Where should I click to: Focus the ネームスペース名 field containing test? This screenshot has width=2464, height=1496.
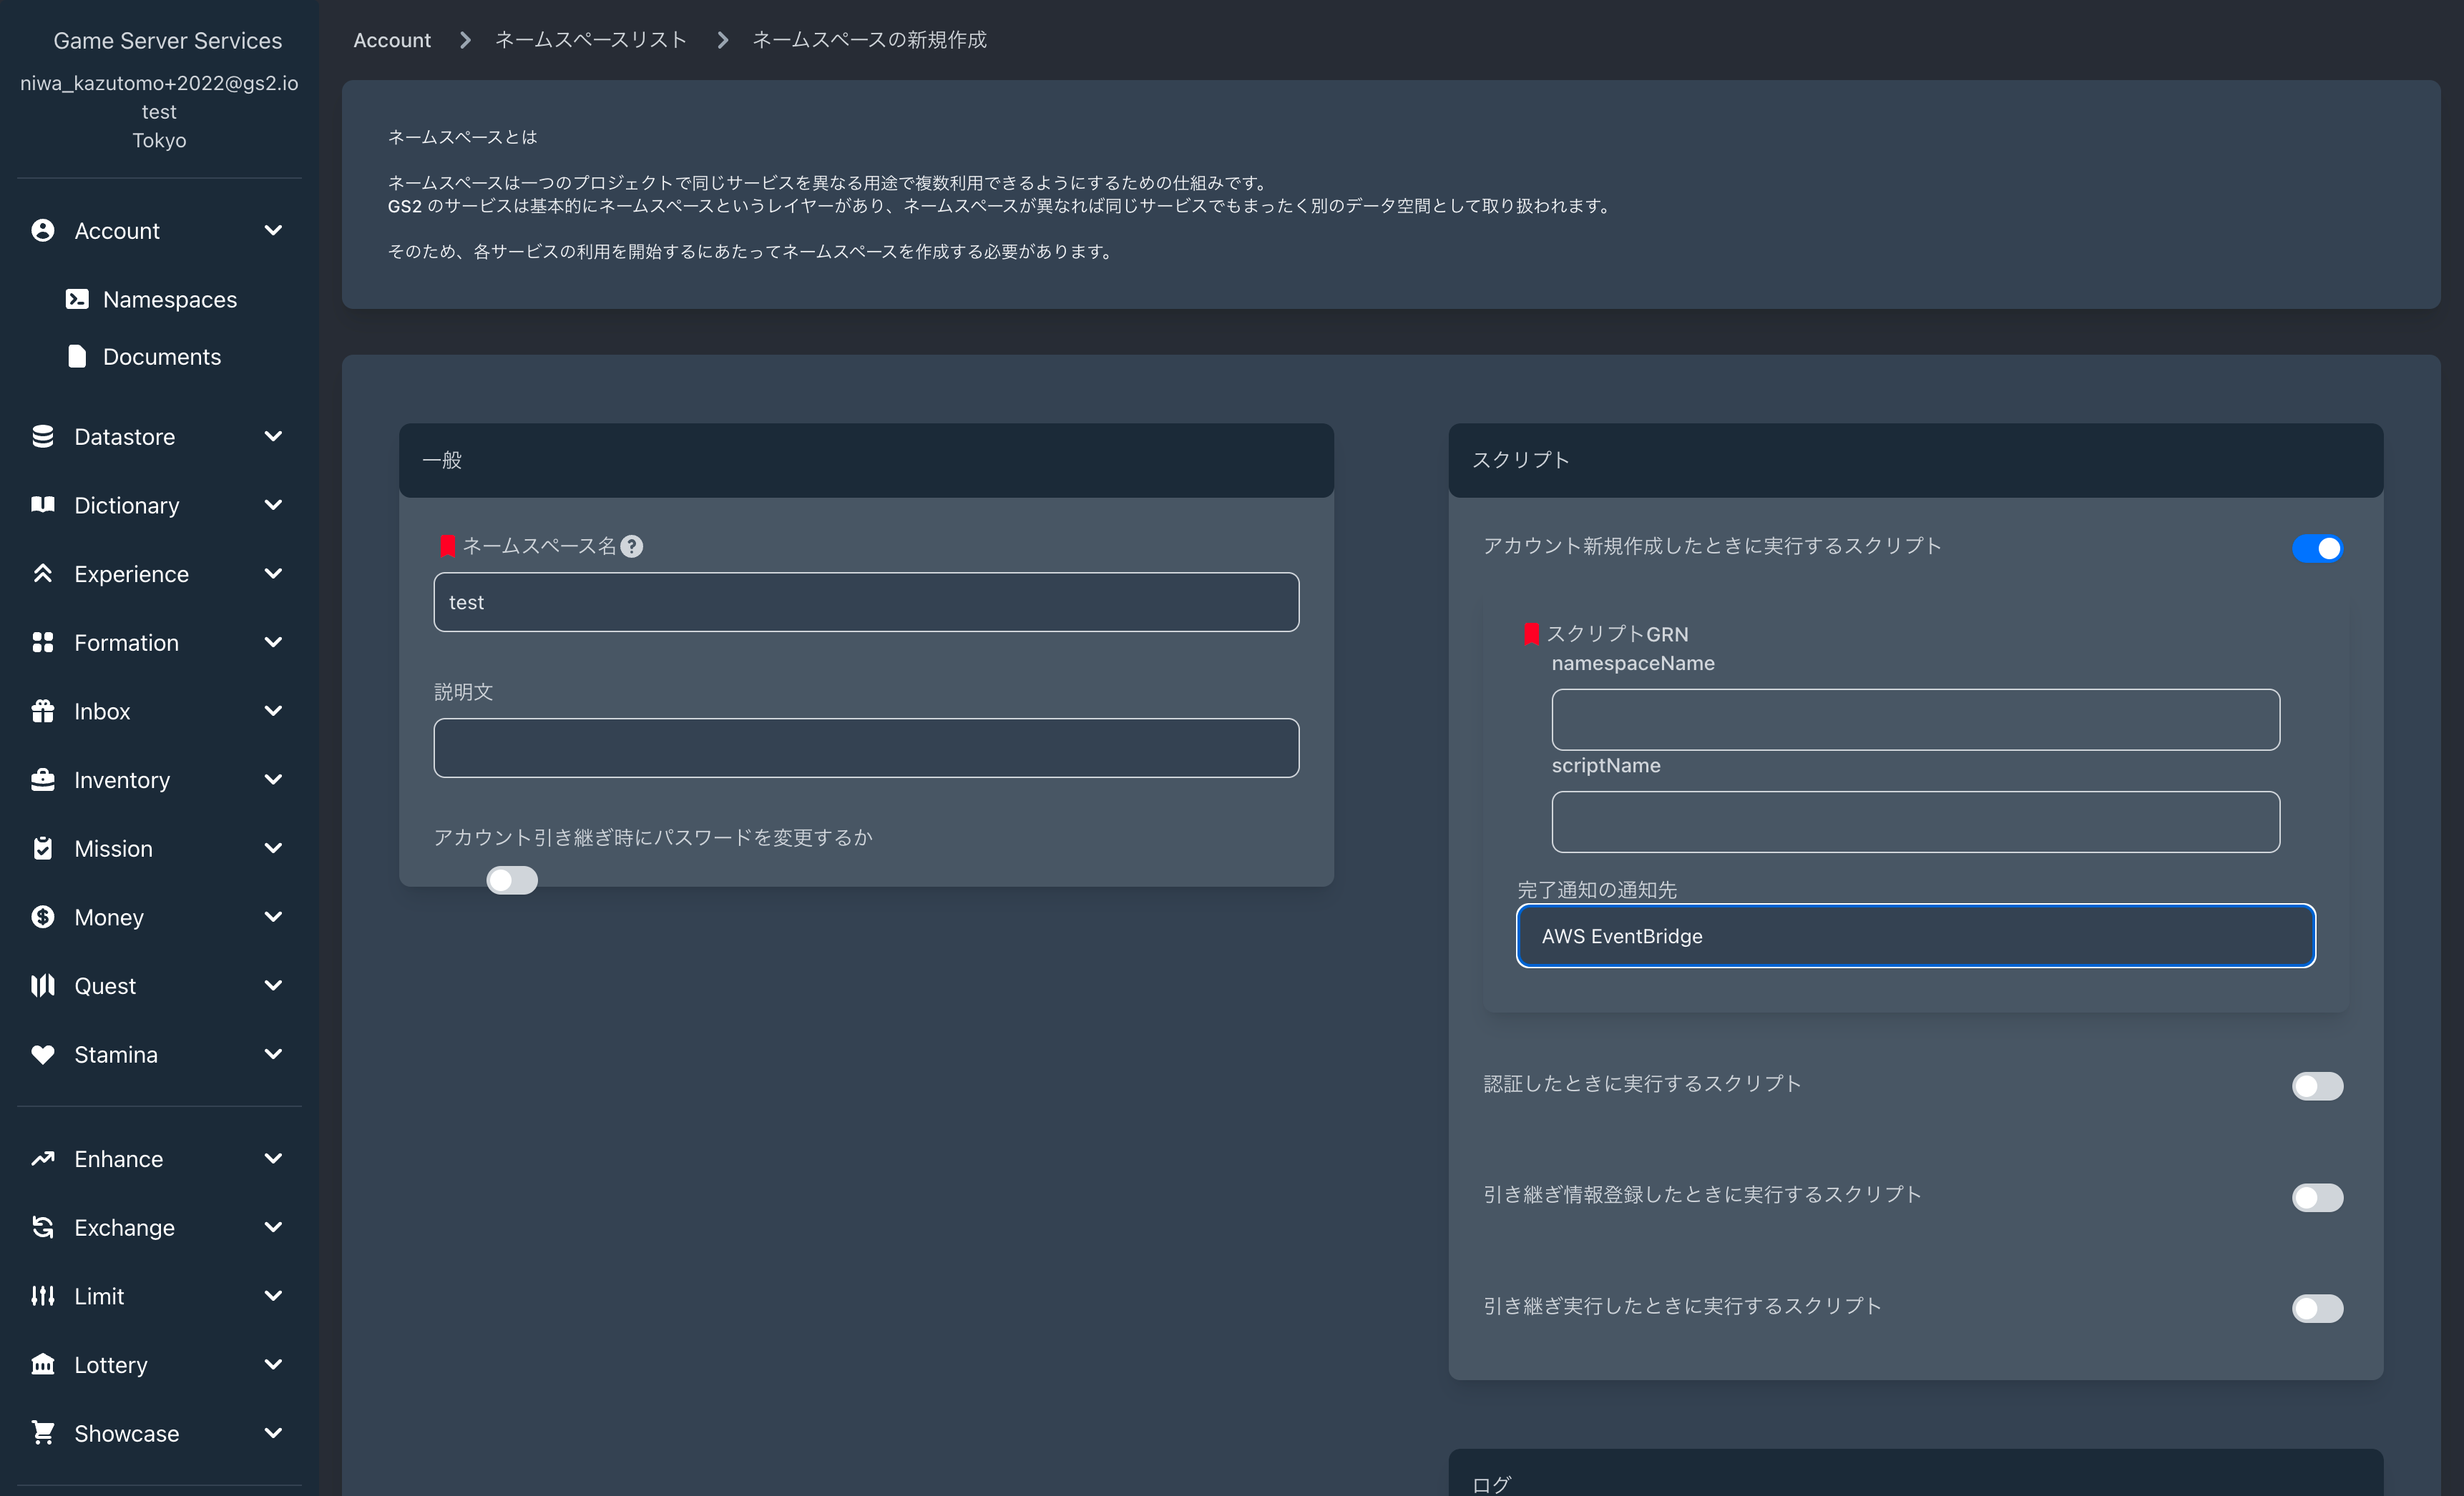click(866, 603)
